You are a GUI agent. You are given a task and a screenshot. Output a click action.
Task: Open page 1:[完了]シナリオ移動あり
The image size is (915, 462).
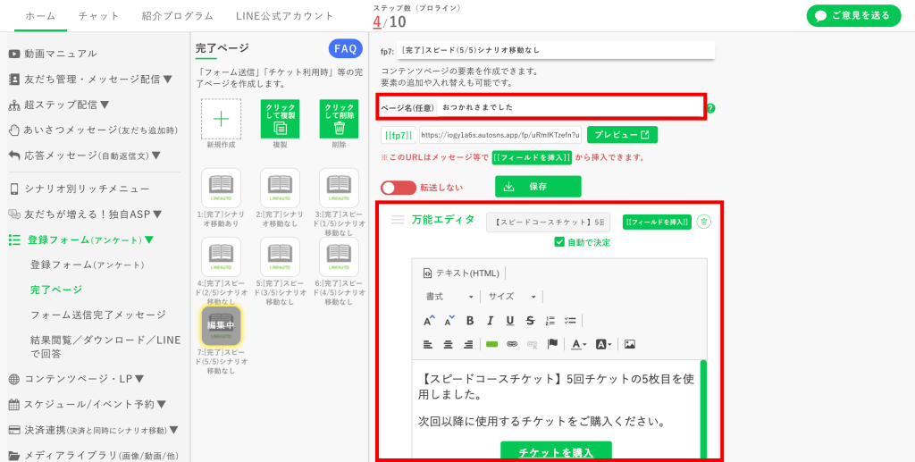[x=222, y=188]
